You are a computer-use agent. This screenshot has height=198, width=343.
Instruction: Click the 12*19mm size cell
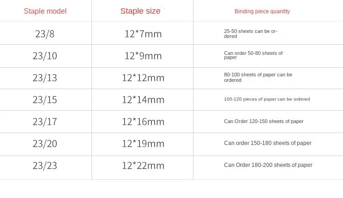[x=143, y=144]
